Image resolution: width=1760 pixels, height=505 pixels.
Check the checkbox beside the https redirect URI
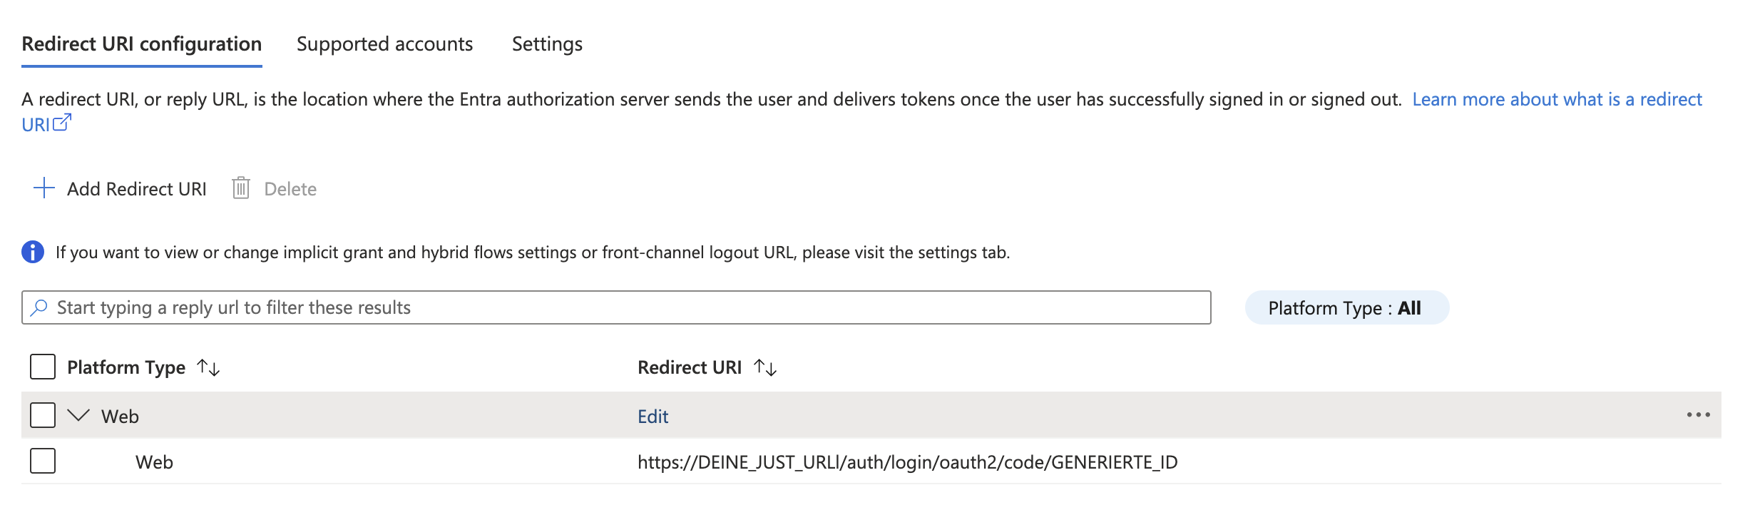click(43, 461)
